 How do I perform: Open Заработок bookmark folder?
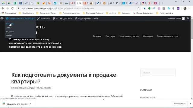(x=124, y=13)
